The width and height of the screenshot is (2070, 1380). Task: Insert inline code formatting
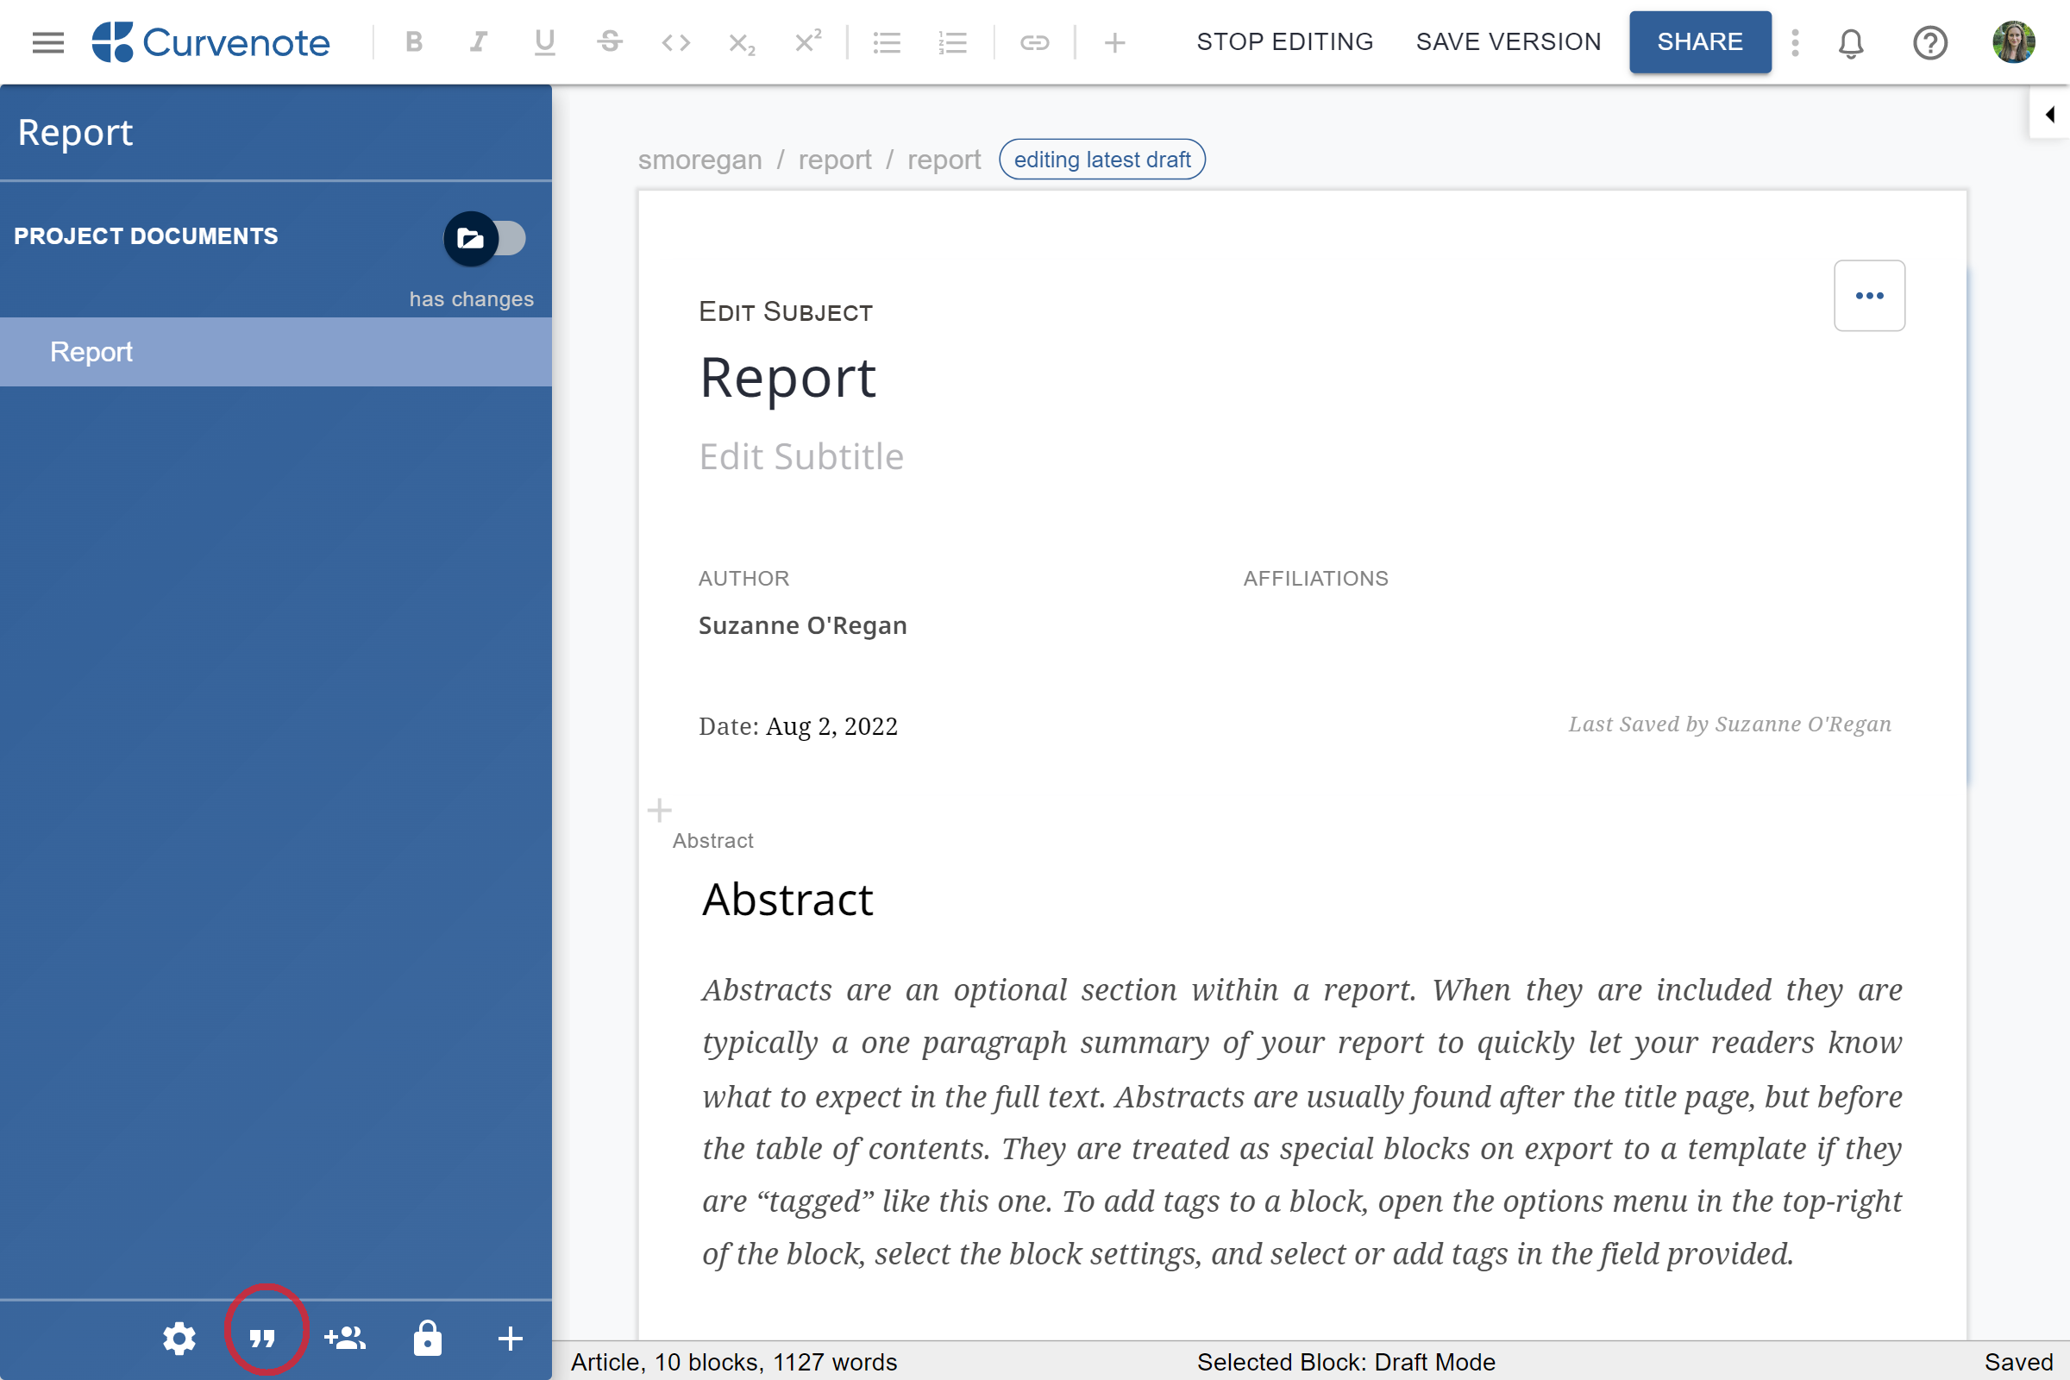click(676, 41)
